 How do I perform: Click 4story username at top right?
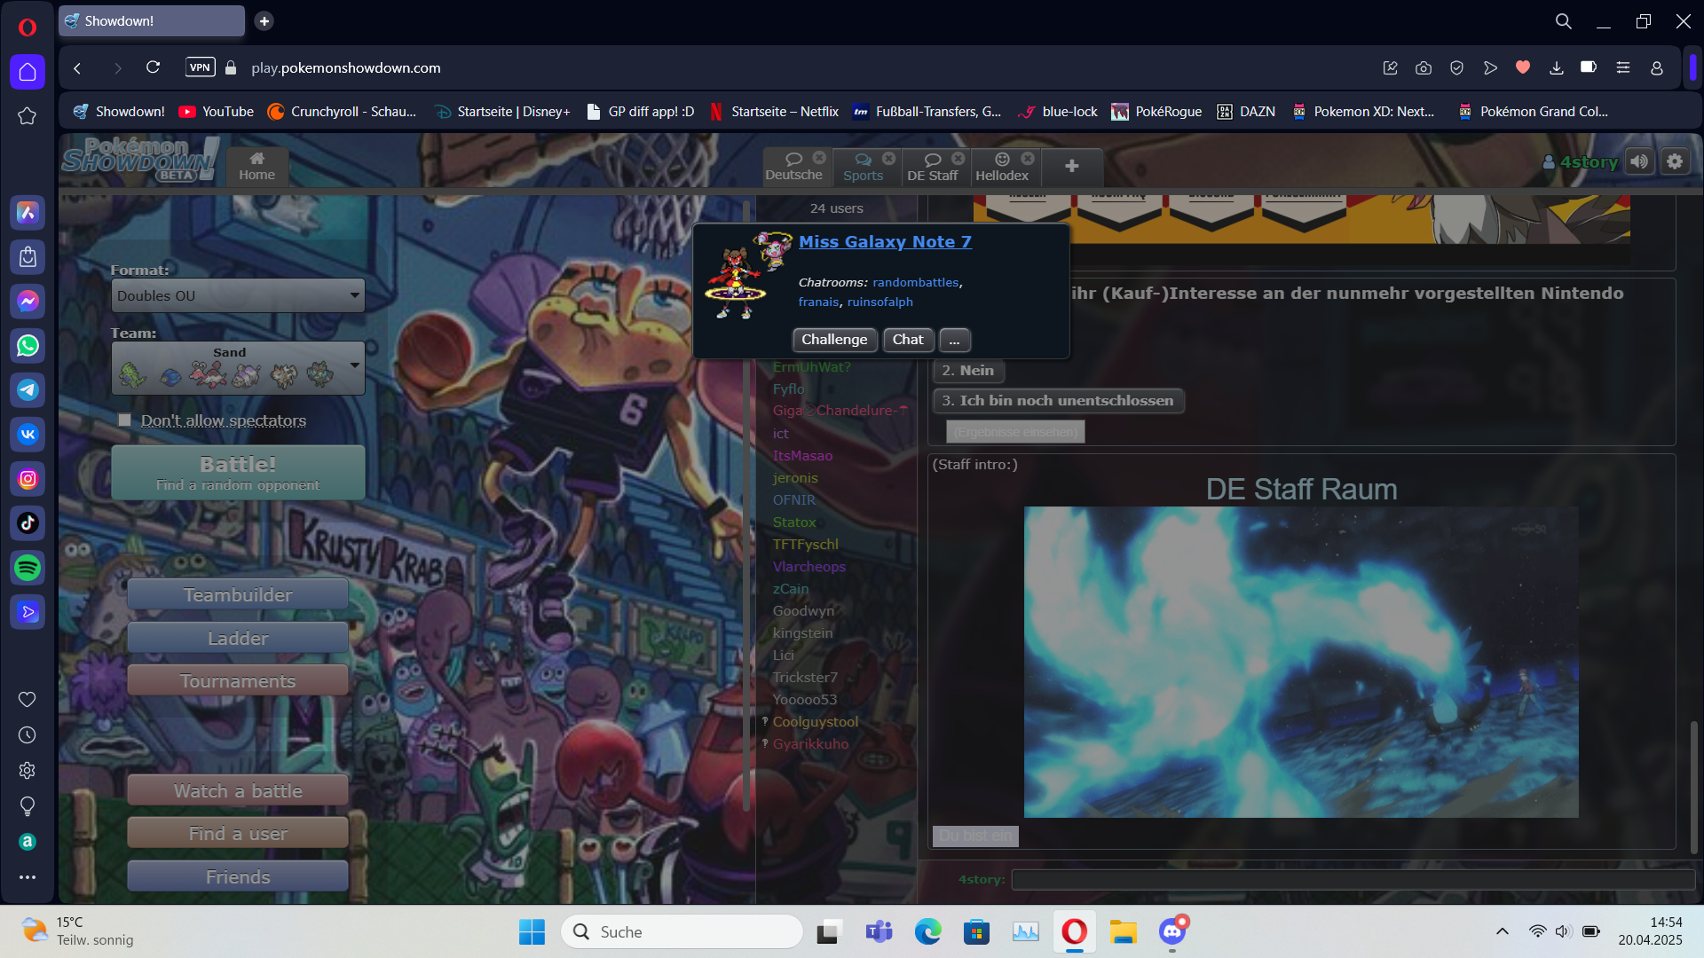[1581, 162]
